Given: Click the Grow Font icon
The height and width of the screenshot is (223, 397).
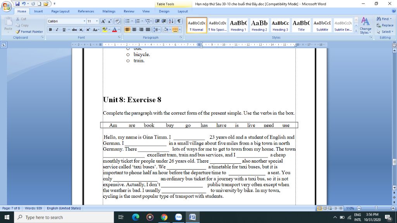Looking at the screenshot, I should point(103,21).
